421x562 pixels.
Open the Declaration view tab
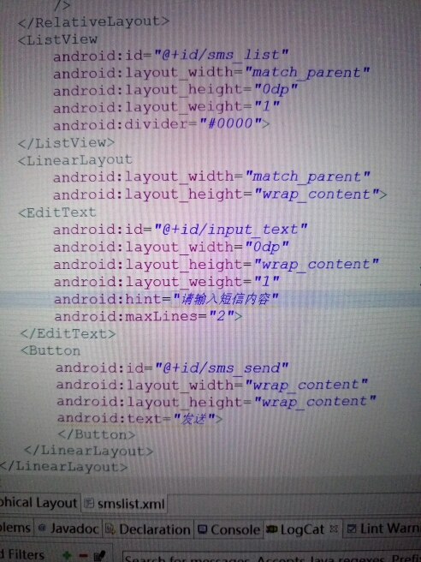pyautogui.click(x=148, y=529)
